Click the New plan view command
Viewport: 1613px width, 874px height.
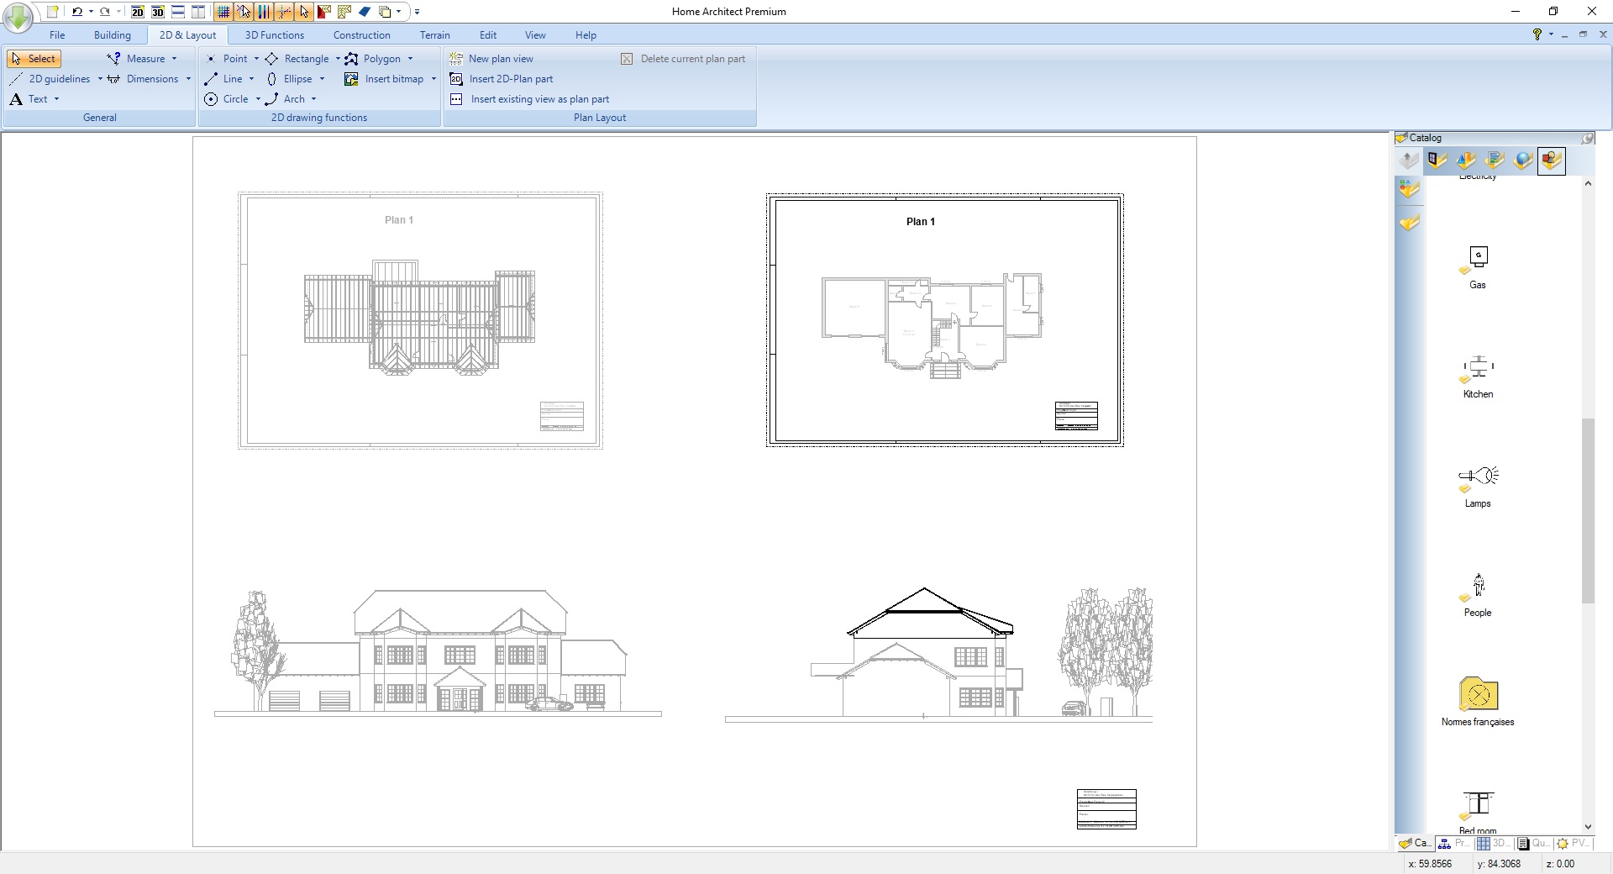tap(502, 58)
